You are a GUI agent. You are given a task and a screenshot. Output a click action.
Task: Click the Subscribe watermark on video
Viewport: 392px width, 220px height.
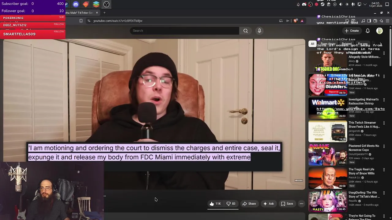pos(299,181)
